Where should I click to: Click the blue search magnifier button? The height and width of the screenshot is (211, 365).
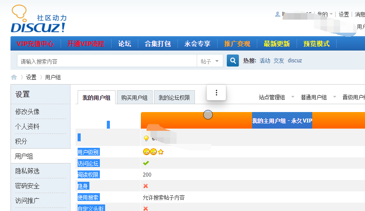point(233,61)
